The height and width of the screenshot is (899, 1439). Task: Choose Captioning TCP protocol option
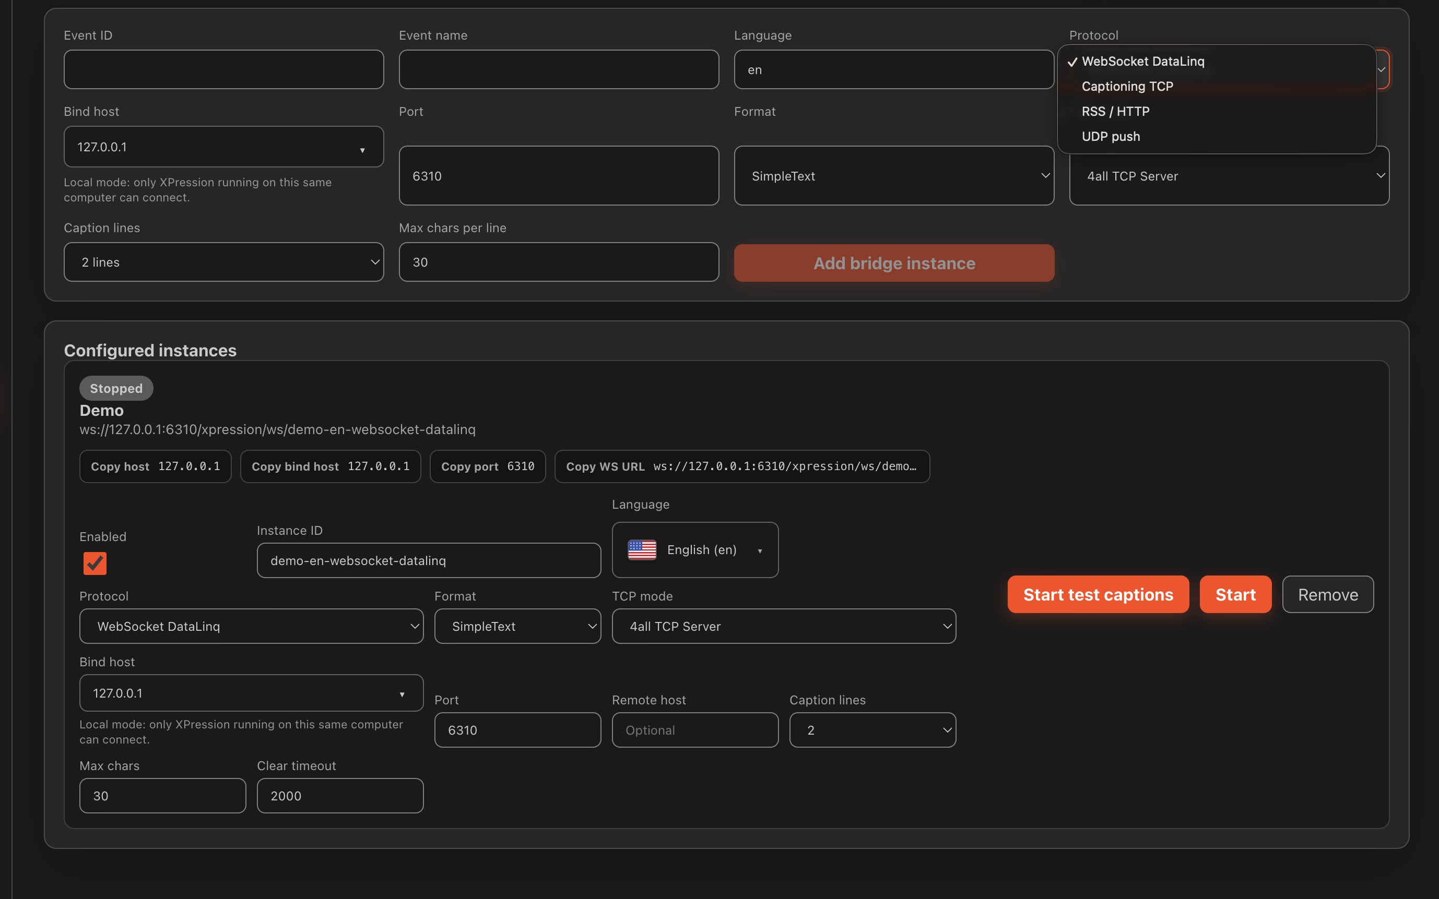pos(1217,86)
